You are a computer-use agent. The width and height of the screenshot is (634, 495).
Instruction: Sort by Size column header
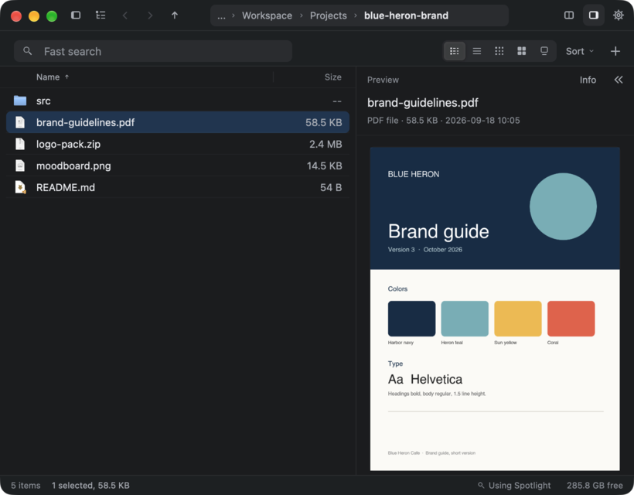tap(332, 77)
